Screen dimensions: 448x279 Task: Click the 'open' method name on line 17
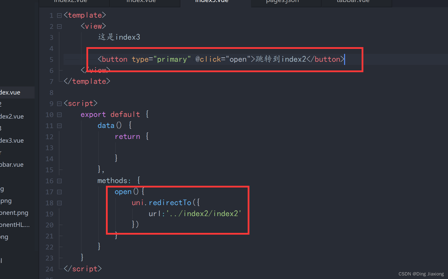(123, 192)
